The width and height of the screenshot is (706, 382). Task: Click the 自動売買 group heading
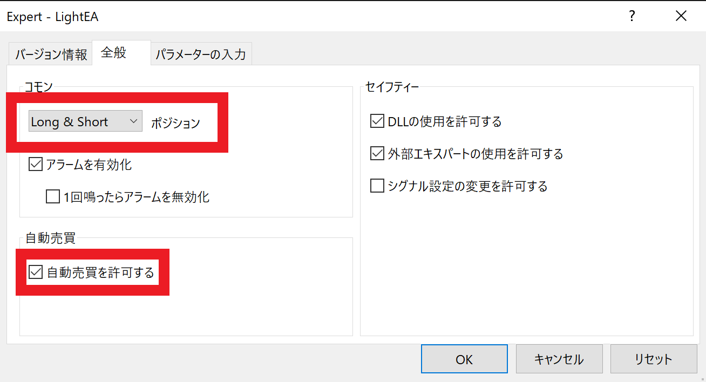50,238
